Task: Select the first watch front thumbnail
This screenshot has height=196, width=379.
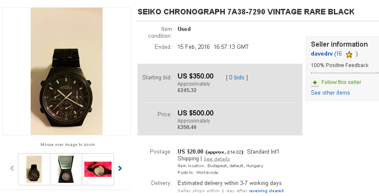Action: (x=34, y=169)
